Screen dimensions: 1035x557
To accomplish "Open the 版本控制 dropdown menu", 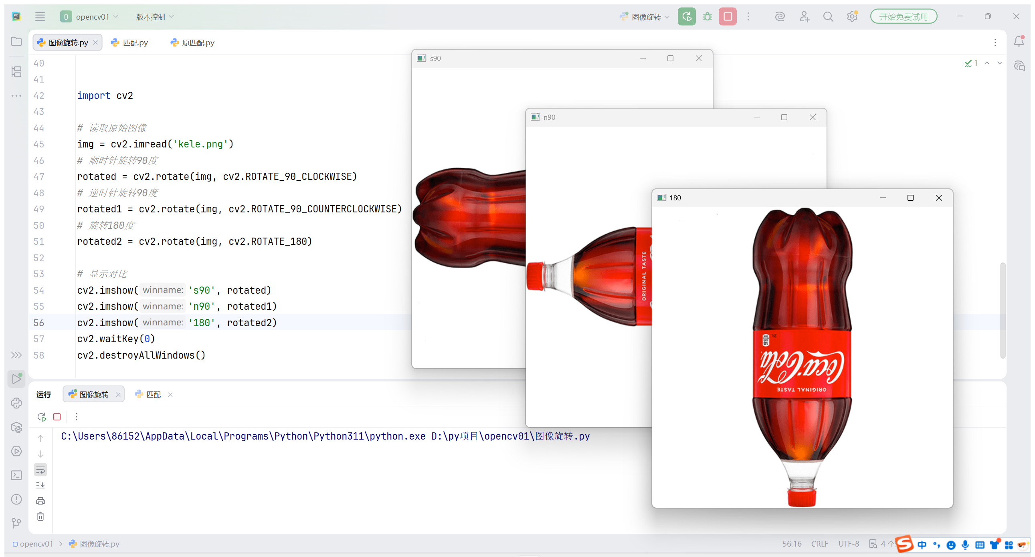I will (x=155, y=16).
